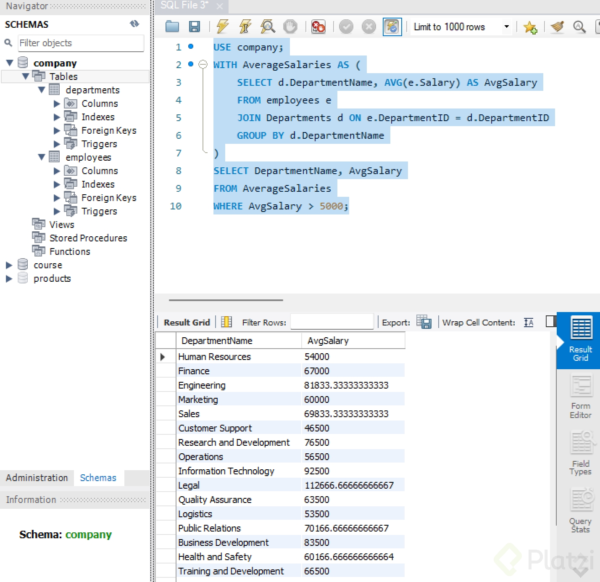Select the Result Grid side panel button
The height and width of the screenshot is (582, 600).
[579, 340]
